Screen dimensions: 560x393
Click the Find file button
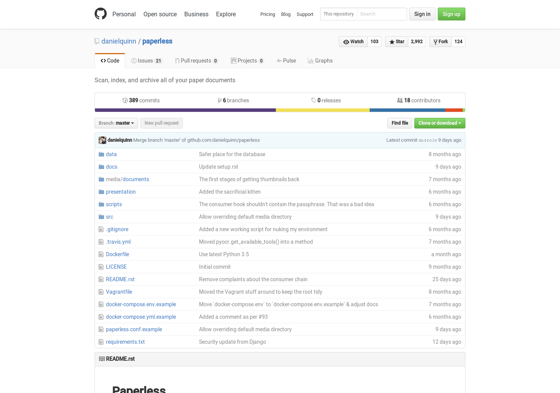click(x=400, y=123)
